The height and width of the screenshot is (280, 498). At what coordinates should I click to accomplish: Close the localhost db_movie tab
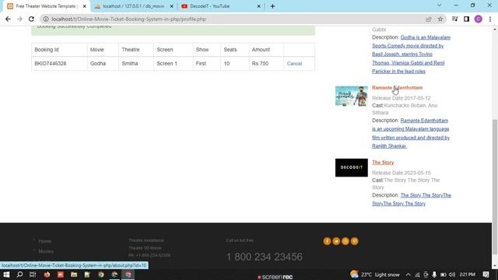[171, 6]
